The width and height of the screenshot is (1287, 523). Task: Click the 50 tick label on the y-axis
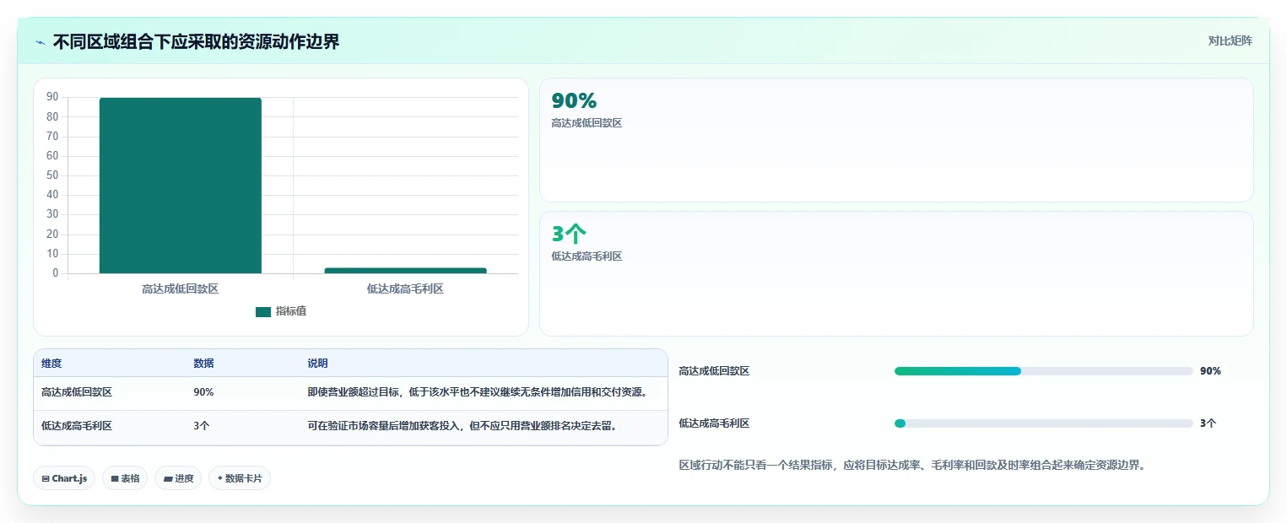52,175
